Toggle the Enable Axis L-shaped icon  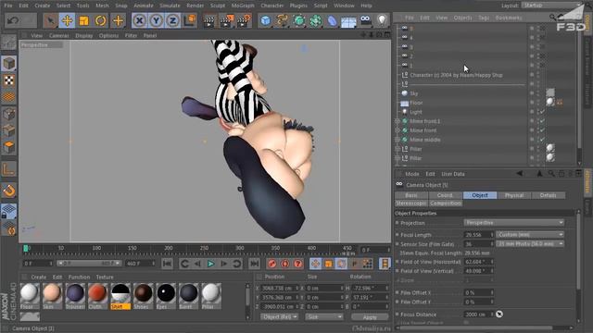(8, 168)
